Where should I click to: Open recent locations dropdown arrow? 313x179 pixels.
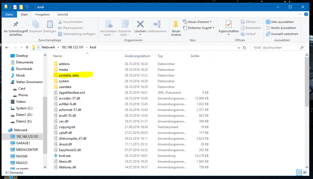coord(21,48)
